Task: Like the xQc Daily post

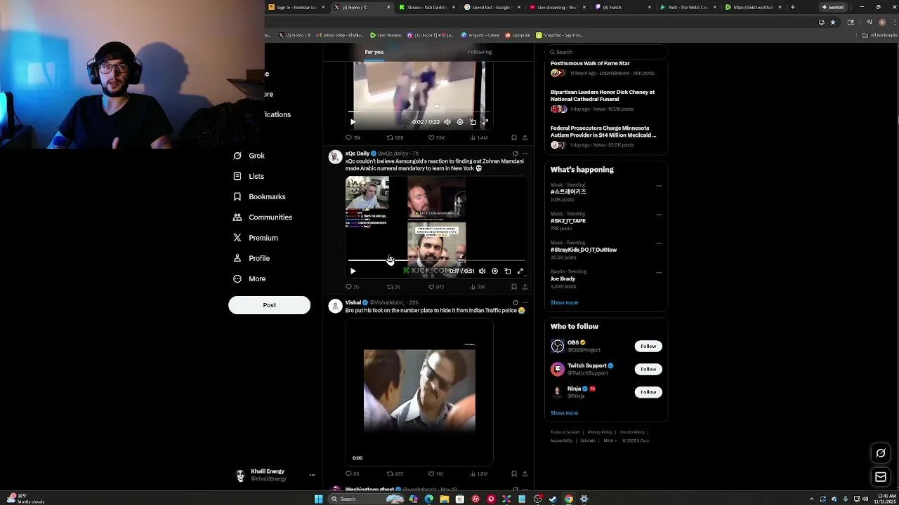Action: [435, 287]
